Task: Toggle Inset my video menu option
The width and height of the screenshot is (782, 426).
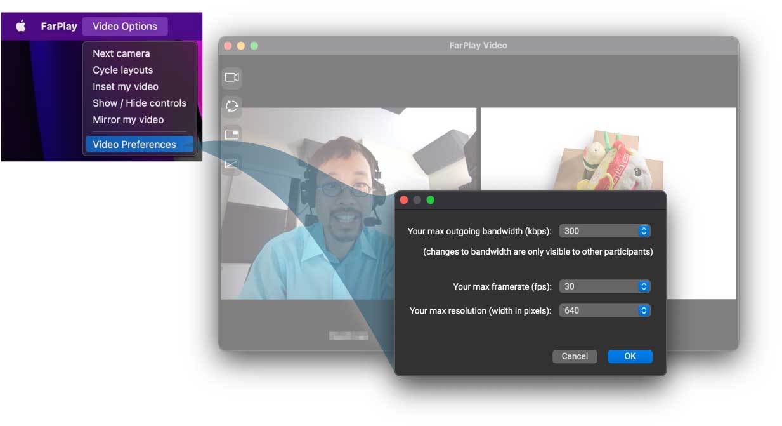Action: [126, 86]
